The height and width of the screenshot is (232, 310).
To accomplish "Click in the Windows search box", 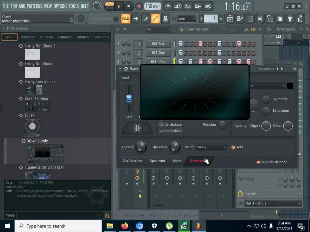I will tap(58, 226).
